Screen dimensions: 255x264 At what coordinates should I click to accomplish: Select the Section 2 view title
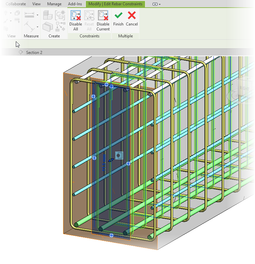point(34,53)
